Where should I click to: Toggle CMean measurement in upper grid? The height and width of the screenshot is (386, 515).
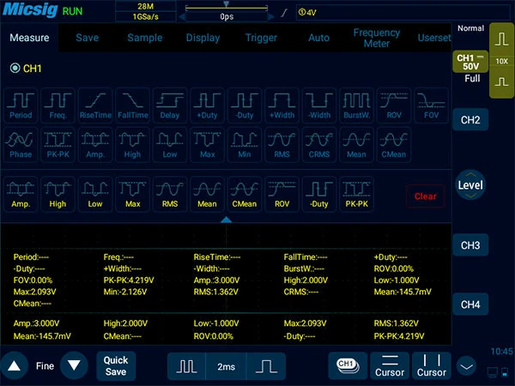click(394, 145)
